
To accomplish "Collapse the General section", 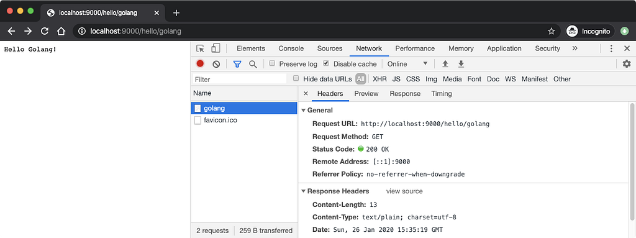I will (x=303, y=111).
